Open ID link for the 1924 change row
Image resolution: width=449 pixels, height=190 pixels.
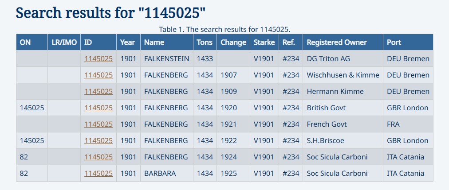click(x=98, y=157)
